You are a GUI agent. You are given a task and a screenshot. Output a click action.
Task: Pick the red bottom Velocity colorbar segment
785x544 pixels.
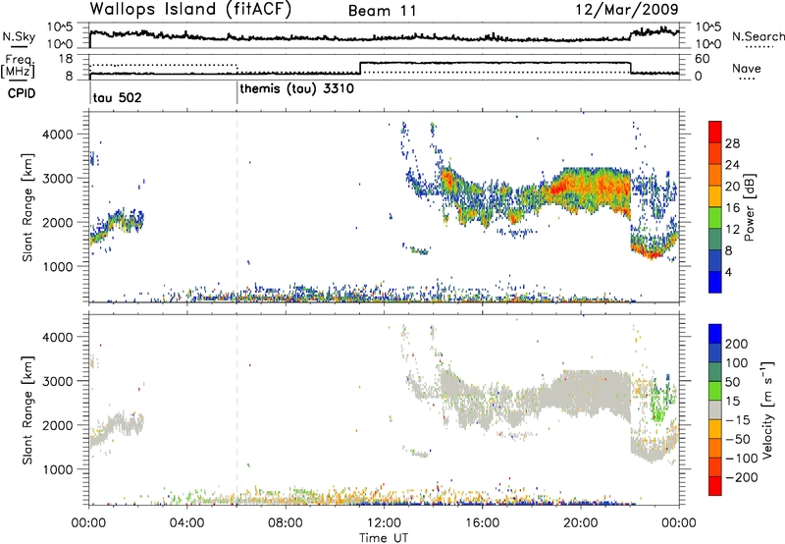(x=715, y=486)
